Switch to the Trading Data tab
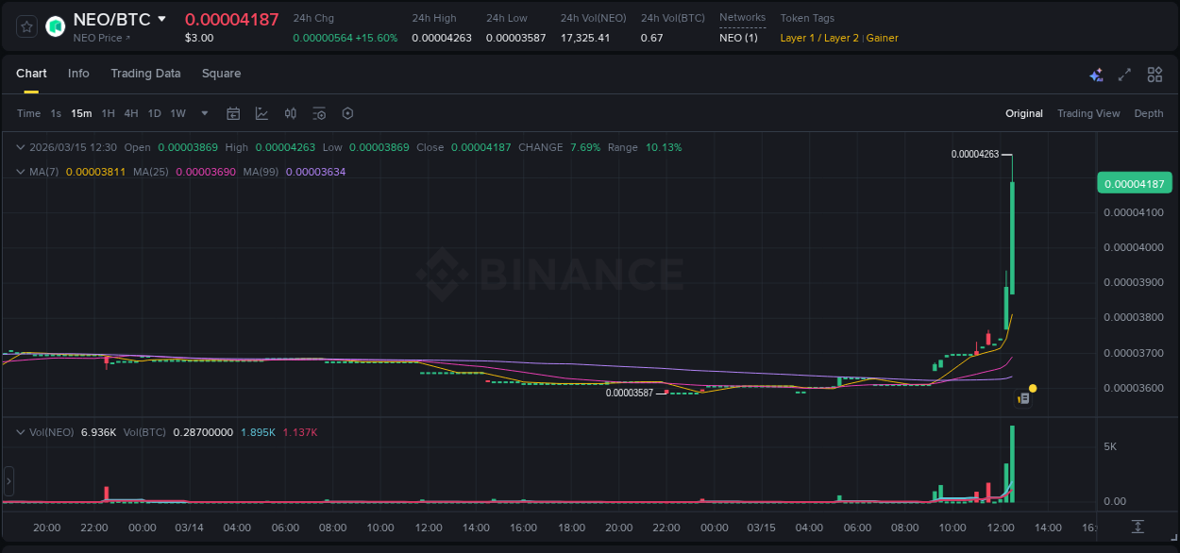The height and width of the screenshot is (553, 1180). click(145, 74)
